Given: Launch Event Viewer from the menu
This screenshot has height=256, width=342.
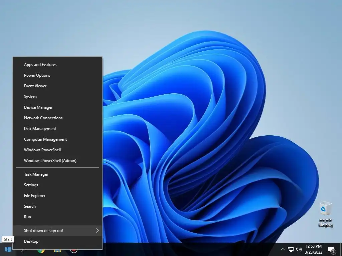Looking at the screenshot, I should point(57,86).
